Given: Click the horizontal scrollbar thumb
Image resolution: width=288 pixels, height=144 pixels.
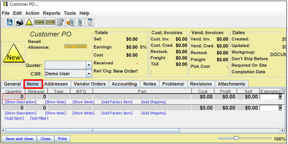Looking at the screenshot, I should [92, 130].
